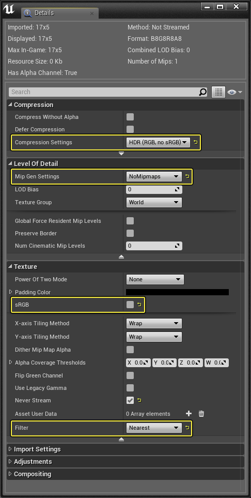Expand the Import Settings section
This screenshot has width=251, height=498.
(x=37, y=449)
